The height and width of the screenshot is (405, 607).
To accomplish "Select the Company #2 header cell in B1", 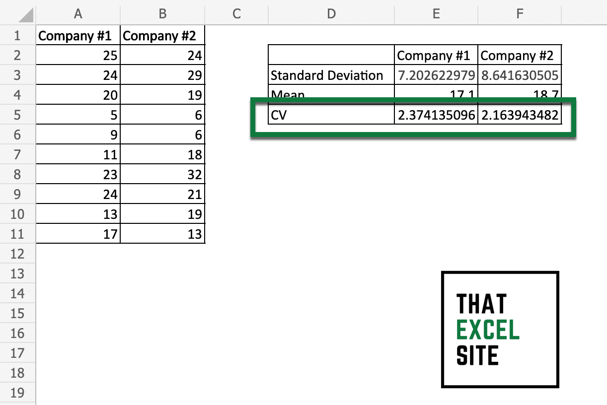I will point(162,35).
